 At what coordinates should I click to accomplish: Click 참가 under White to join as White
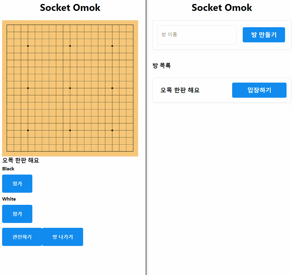[x=17, y=214]
